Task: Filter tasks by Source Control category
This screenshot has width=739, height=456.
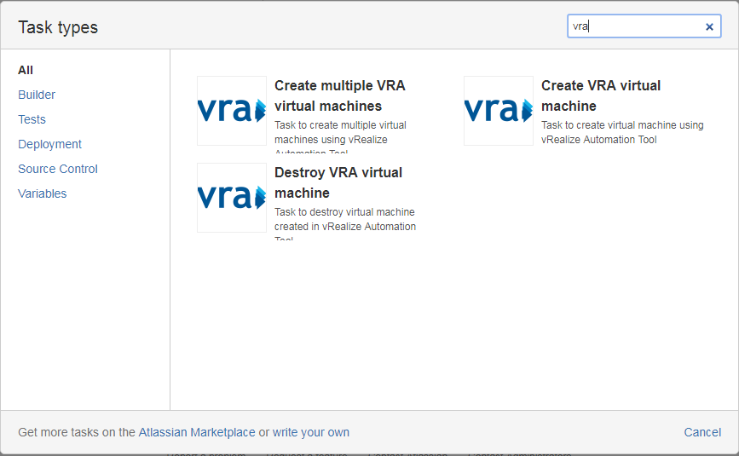Action: coord(57,169)
